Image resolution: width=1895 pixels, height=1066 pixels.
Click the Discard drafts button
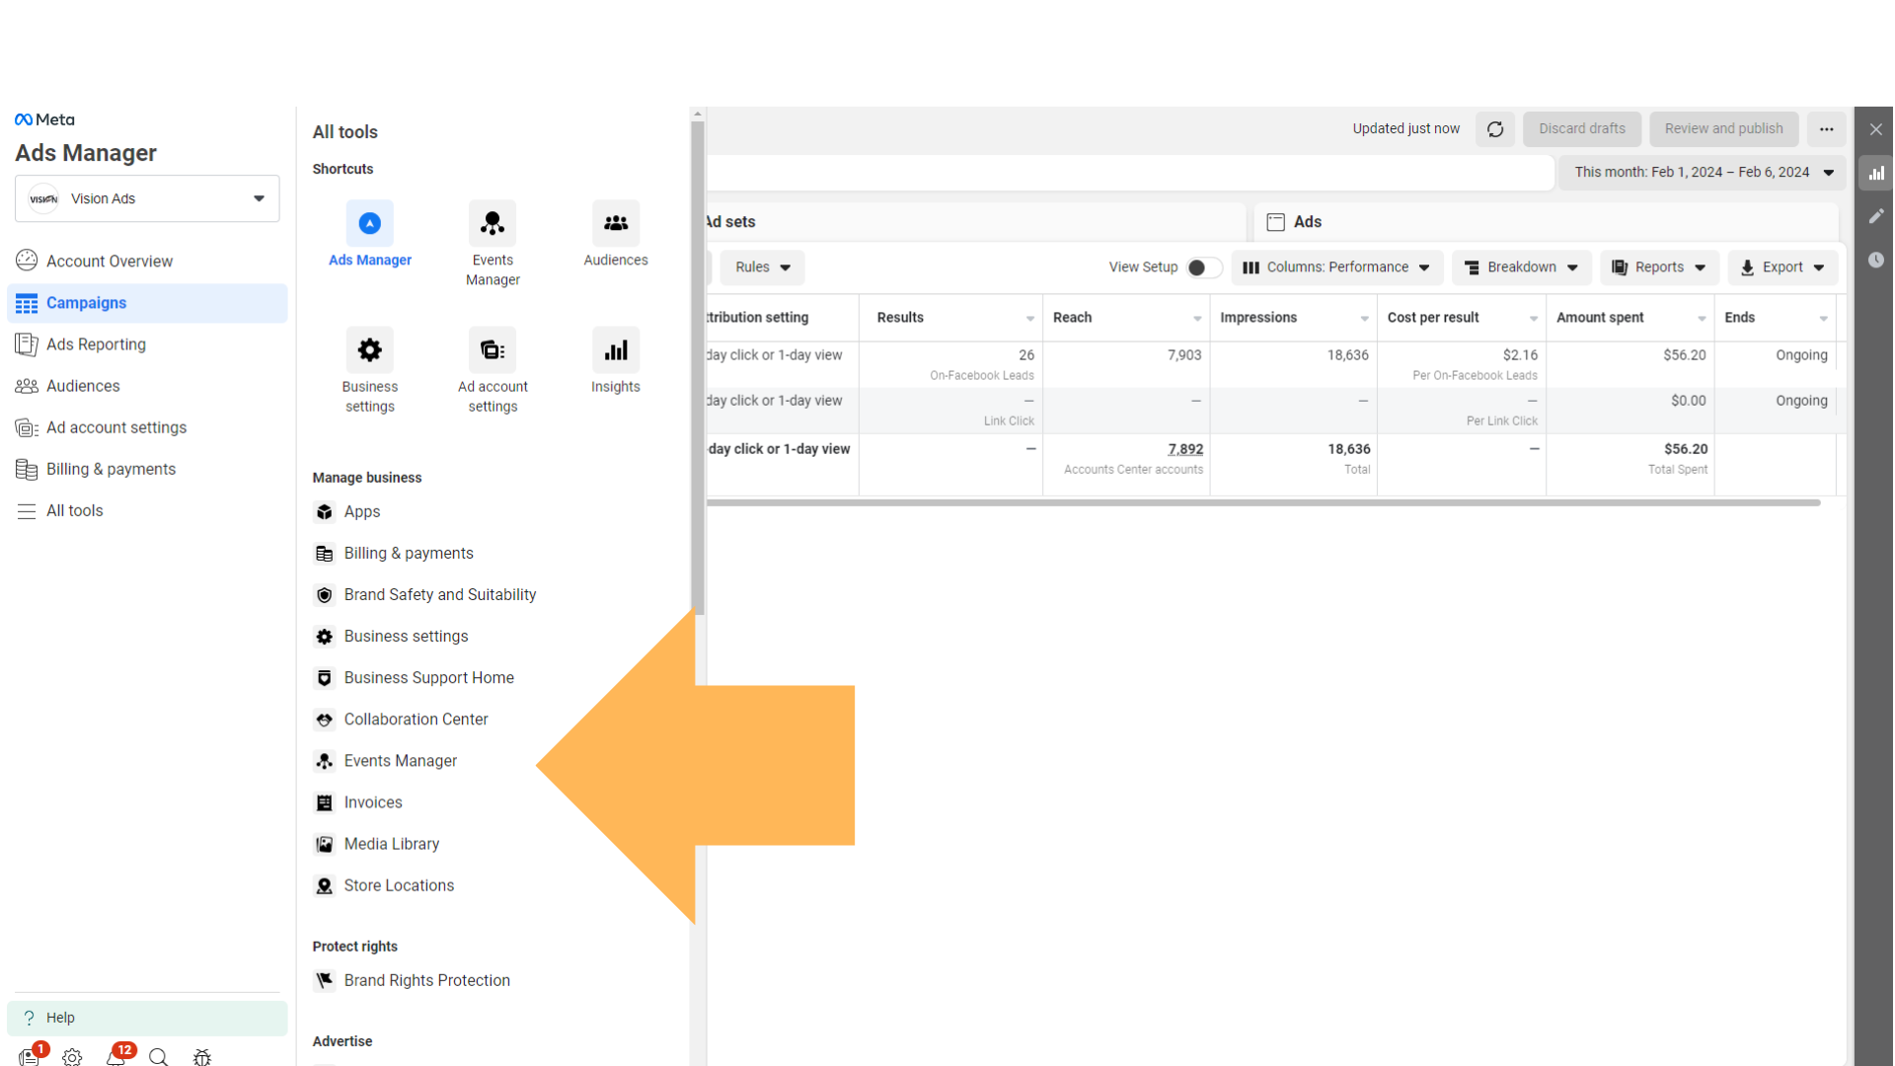click(1581, 129)
